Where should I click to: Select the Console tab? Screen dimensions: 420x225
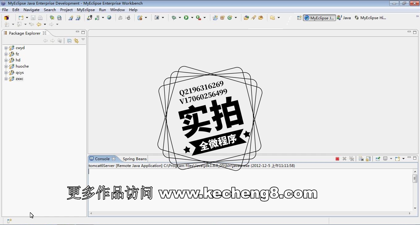click(x=102, y=159)
